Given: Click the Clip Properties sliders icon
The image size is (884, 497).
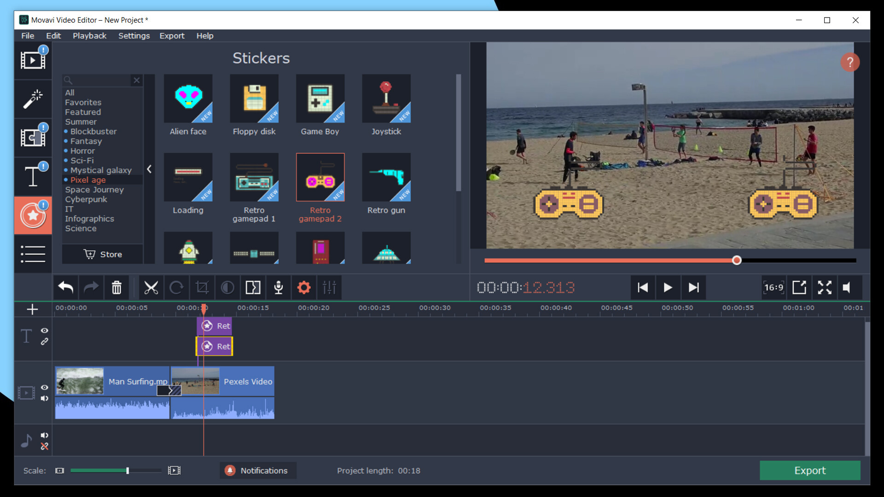Looking at the screenshot, I should [329, 287].
